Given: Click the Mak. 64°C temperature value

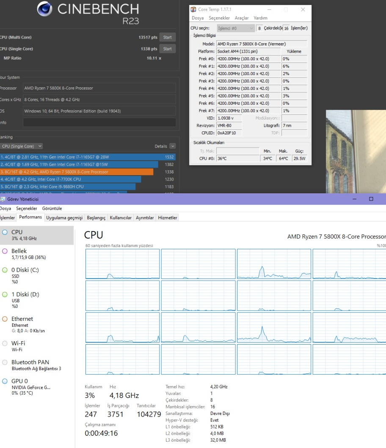Looking at the screenshot, I should coord(283,159).
